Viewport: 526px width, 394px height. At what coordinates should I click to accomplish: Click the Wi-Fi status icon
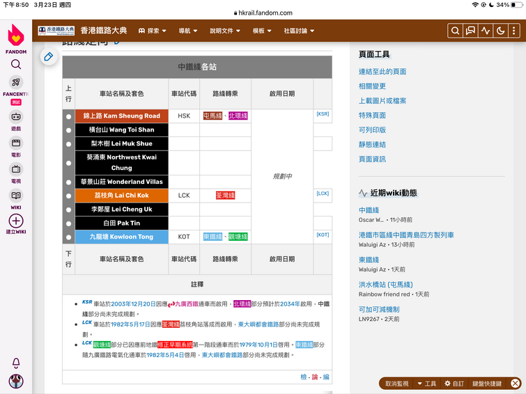[x=474, y=5]
